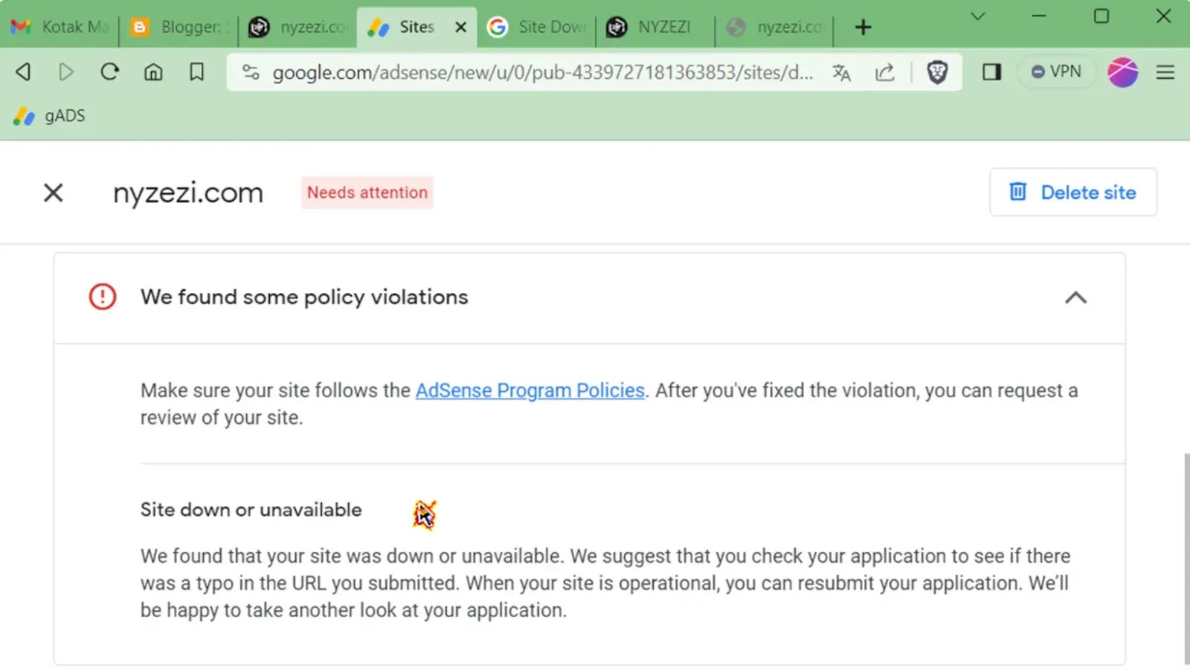The image size is (1190, 670).
Task: Bookmark this page with bookmark icon
Action: pyautogui.click(x=196, y=72)
